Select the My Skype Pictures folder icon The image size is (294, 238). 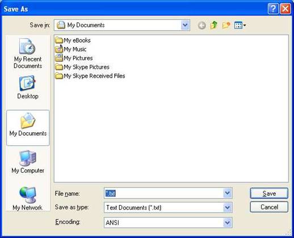(x=59, y=67)
